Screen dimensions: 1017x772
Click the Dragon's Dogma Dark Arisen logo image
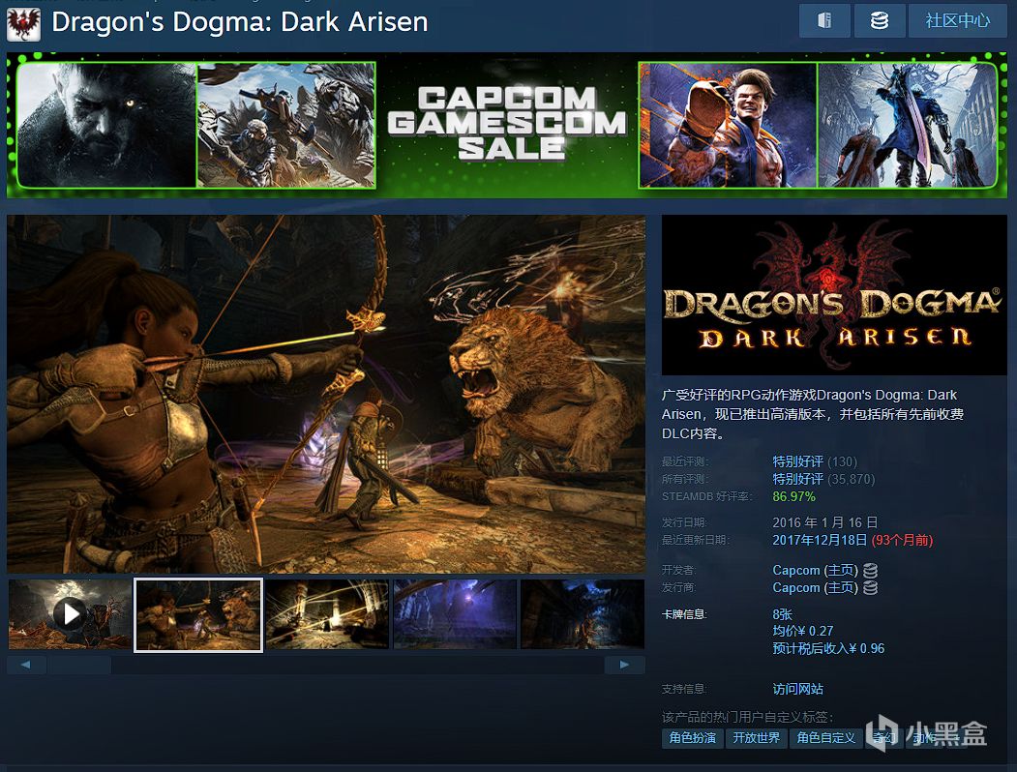point(834,295)
